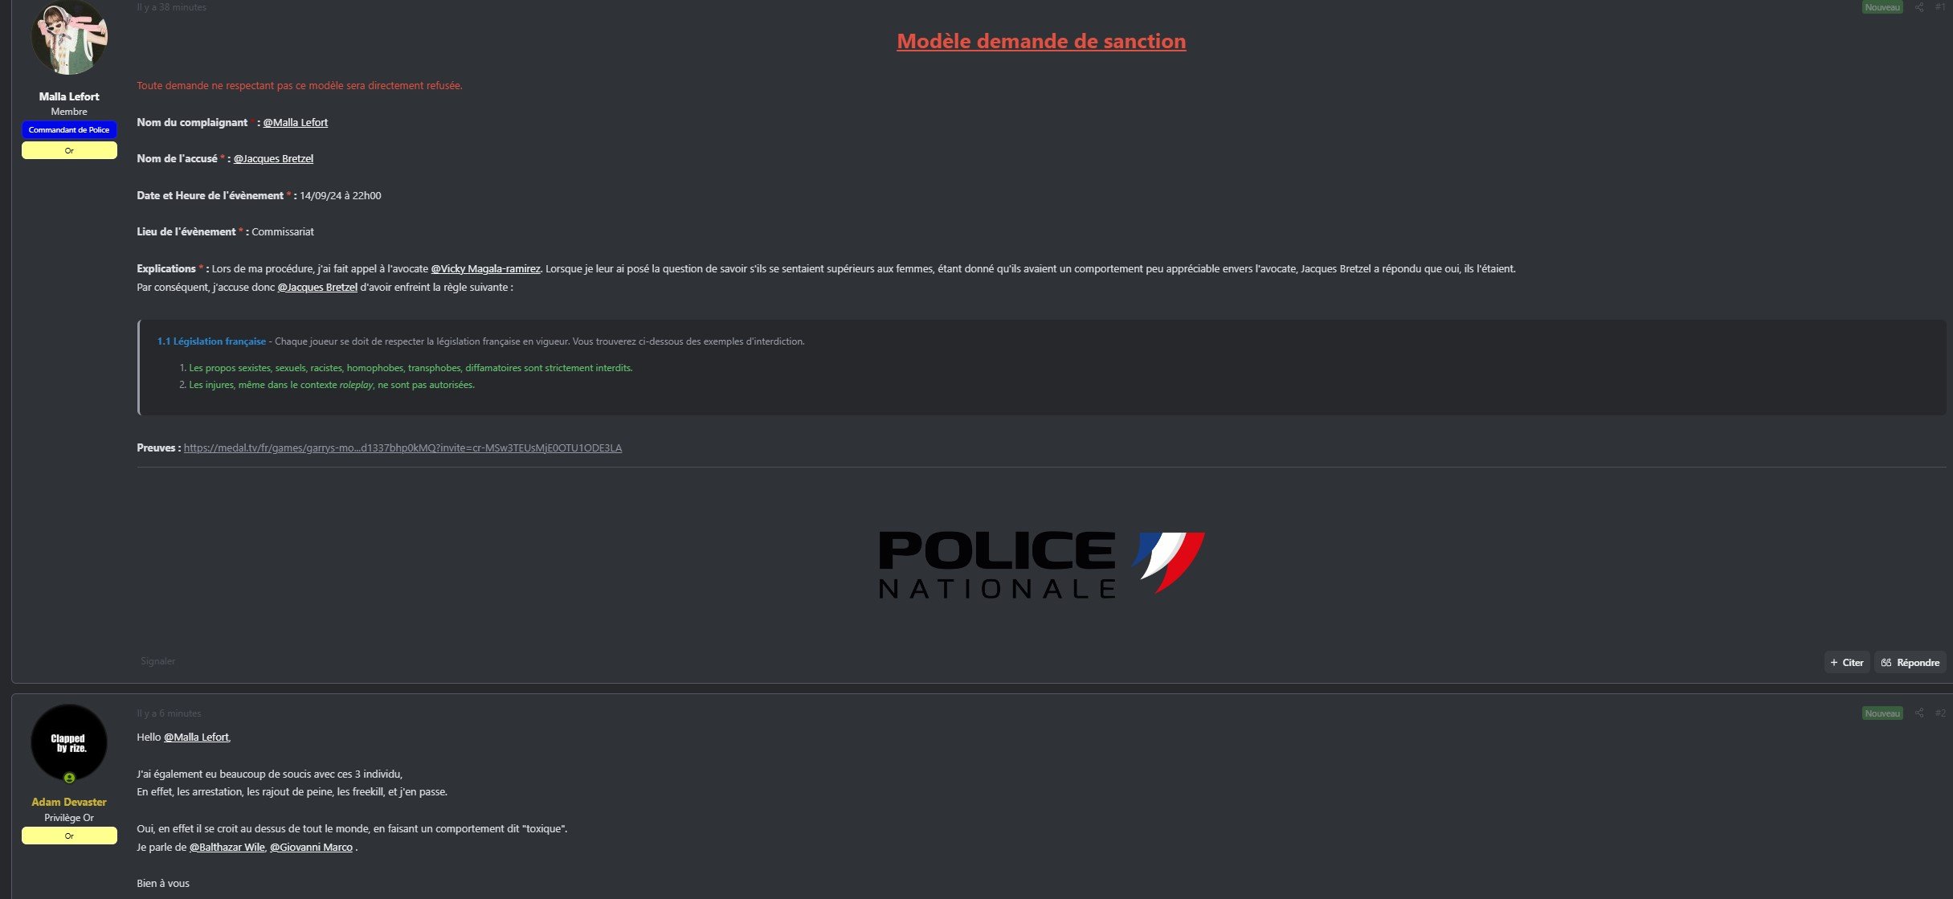Screen dimensions: 1953x899
Task: Click the '1.1 Législation française' rule link
Action: tap(211, 341)
